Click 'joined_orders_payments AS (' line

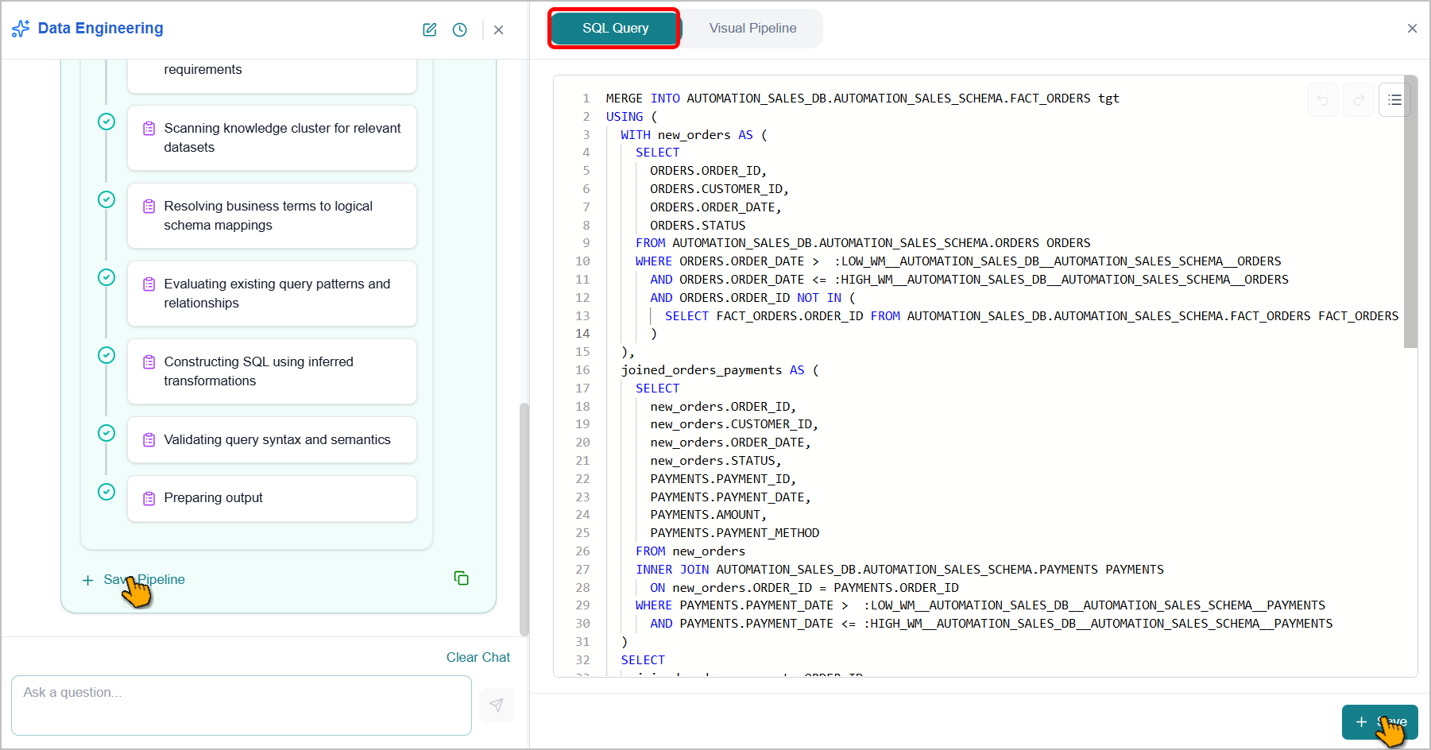720,370
